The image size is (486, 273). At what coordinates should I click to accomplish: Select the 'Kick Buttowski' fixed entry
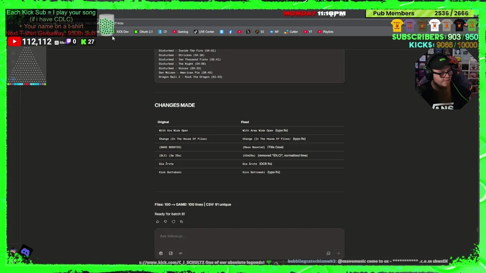point(254,172)
